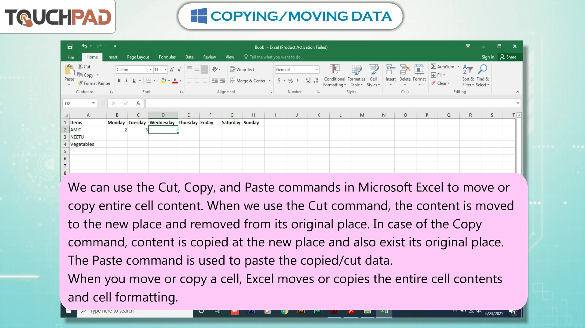Decrease font size with the small A

179,70
